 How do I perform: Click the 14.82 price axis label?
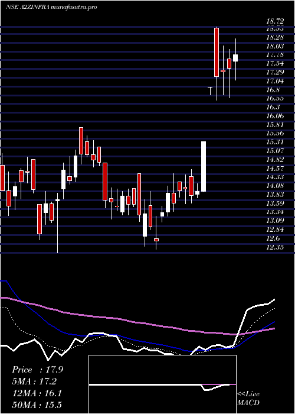pyautogui.click(x=275, y=160)
